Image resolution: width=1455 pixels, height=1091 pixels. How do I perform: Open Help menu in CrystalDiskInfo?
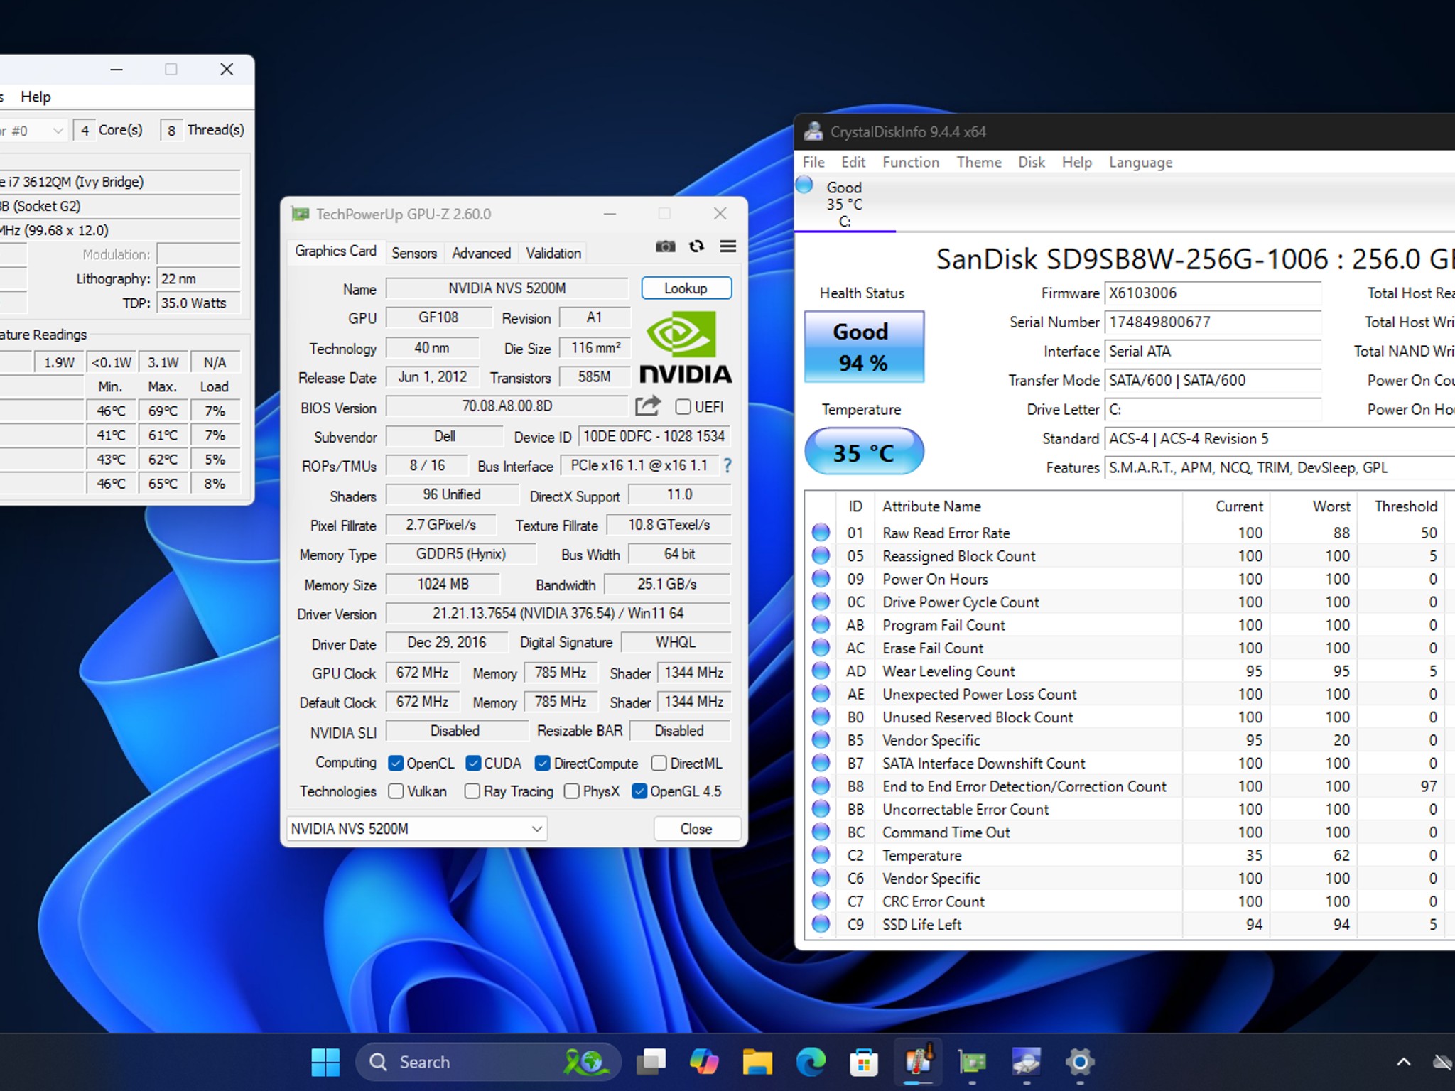click(x=1076, y=162)
